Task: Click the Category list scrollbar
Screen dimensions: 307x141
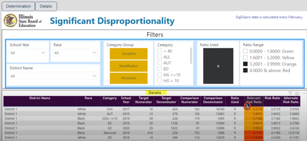Action: point(191,56)
